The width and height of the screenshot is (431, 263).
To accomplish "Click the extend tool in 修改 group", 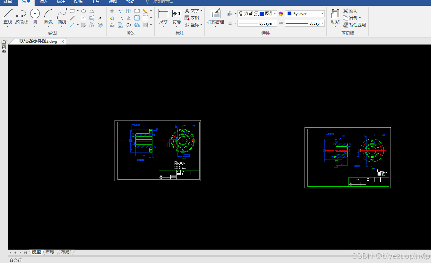I will (x=120, y=18).
